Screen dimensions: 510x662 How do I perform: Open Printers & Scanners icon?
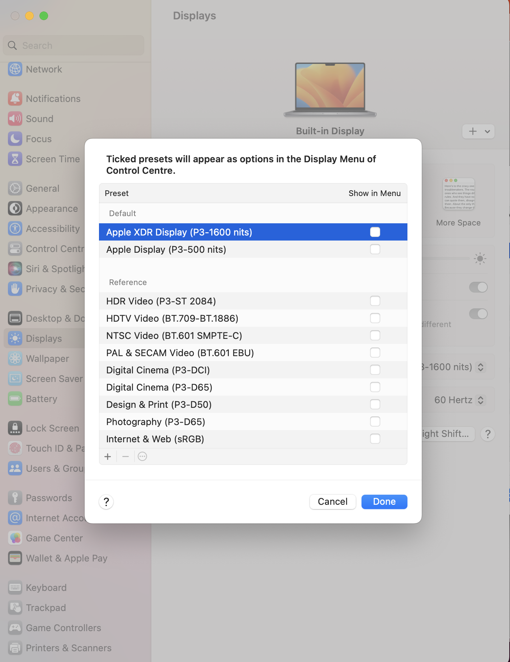15,648
